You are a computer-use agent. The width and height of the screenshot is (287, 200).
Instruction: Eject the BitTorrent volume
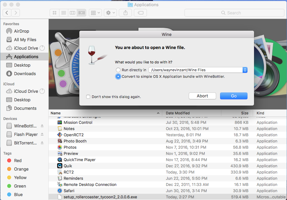pyautogui.click(x=42, y=143)
